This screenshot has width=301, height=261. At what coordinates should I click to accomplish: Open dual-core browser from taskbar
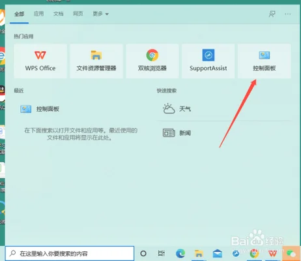pos(254,254)
